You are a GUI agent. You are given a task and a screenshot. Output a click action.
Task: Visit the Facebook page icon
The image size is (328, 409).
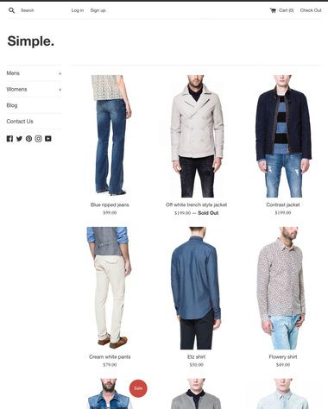click(x=9, y=139)
